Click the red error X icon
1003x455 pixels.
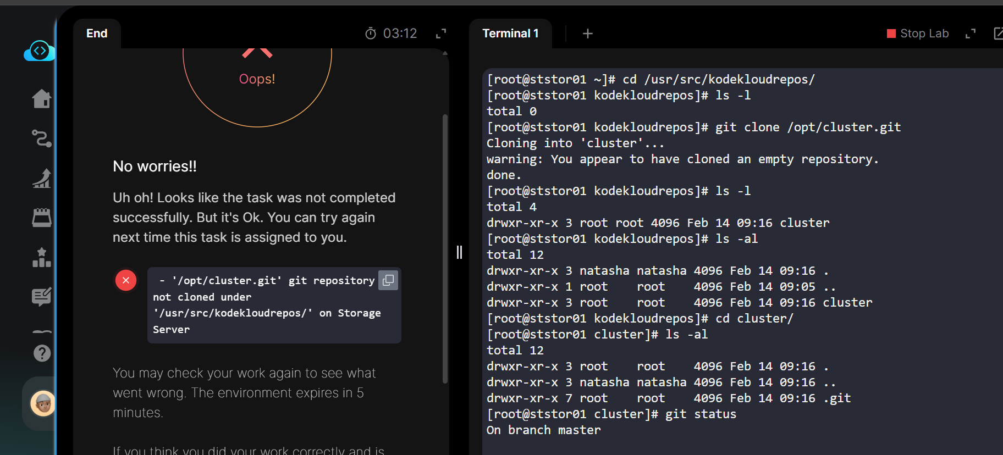[x=126, y=280]
